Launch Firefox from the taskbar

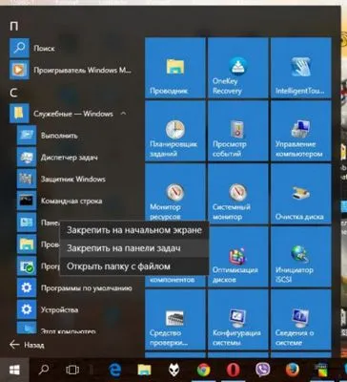tap(293, 370)
